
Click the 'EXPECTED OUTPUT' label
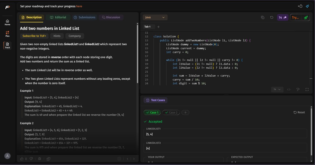point(242,157)
